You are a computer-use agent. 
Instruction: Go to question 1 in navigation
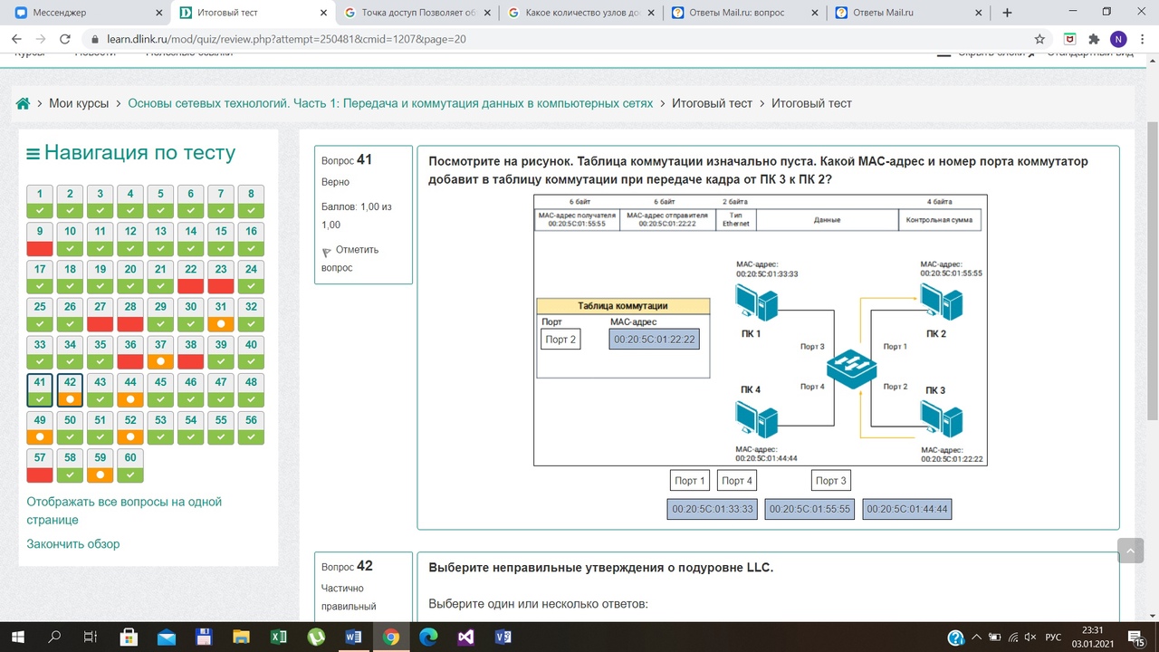40,201
